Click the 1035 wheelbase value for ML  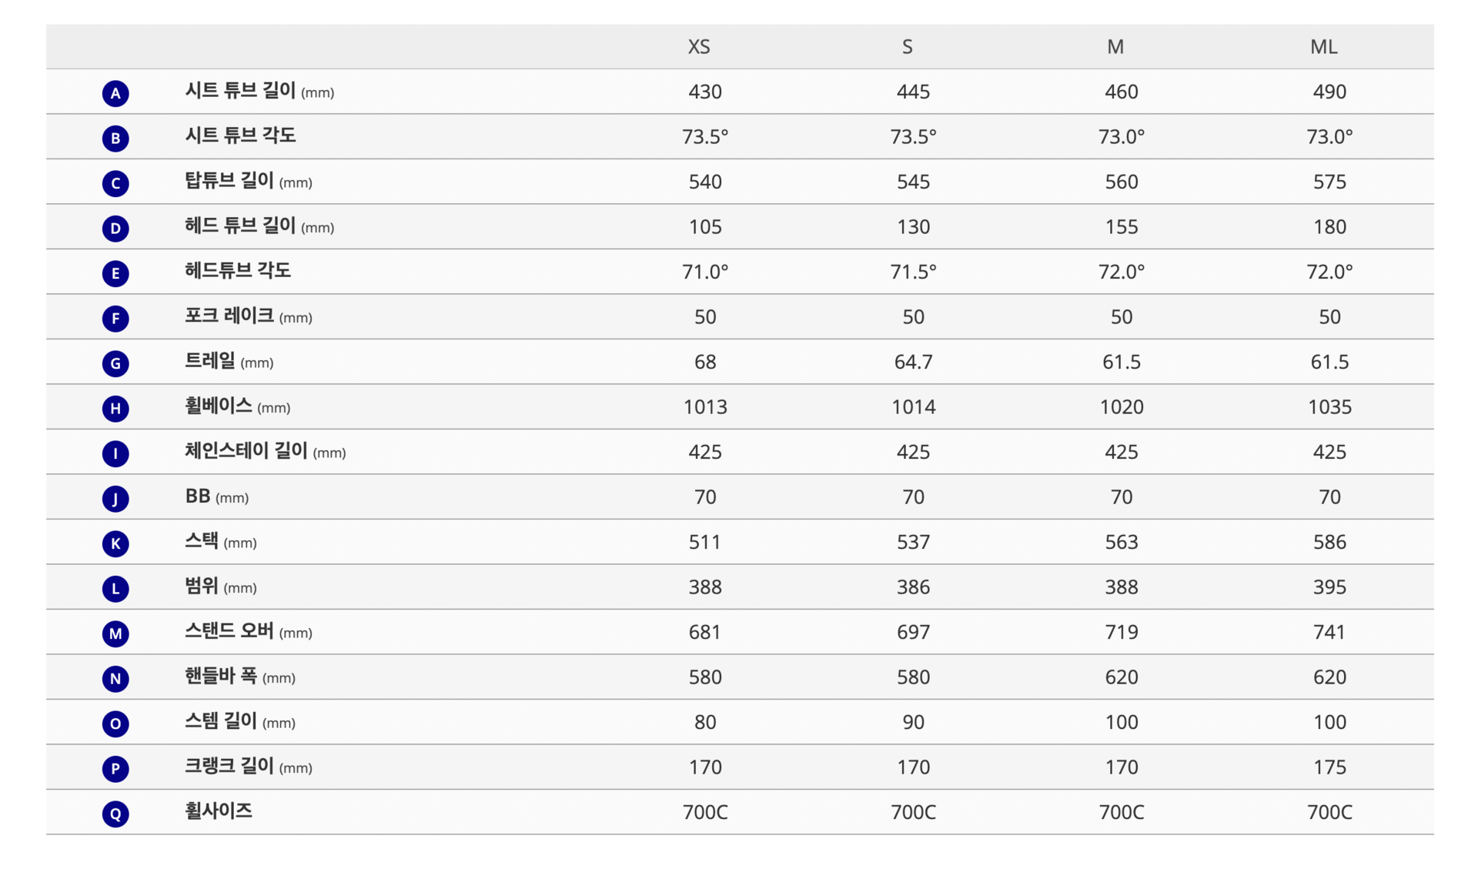pyautogui.click(x=1329, y=406)
